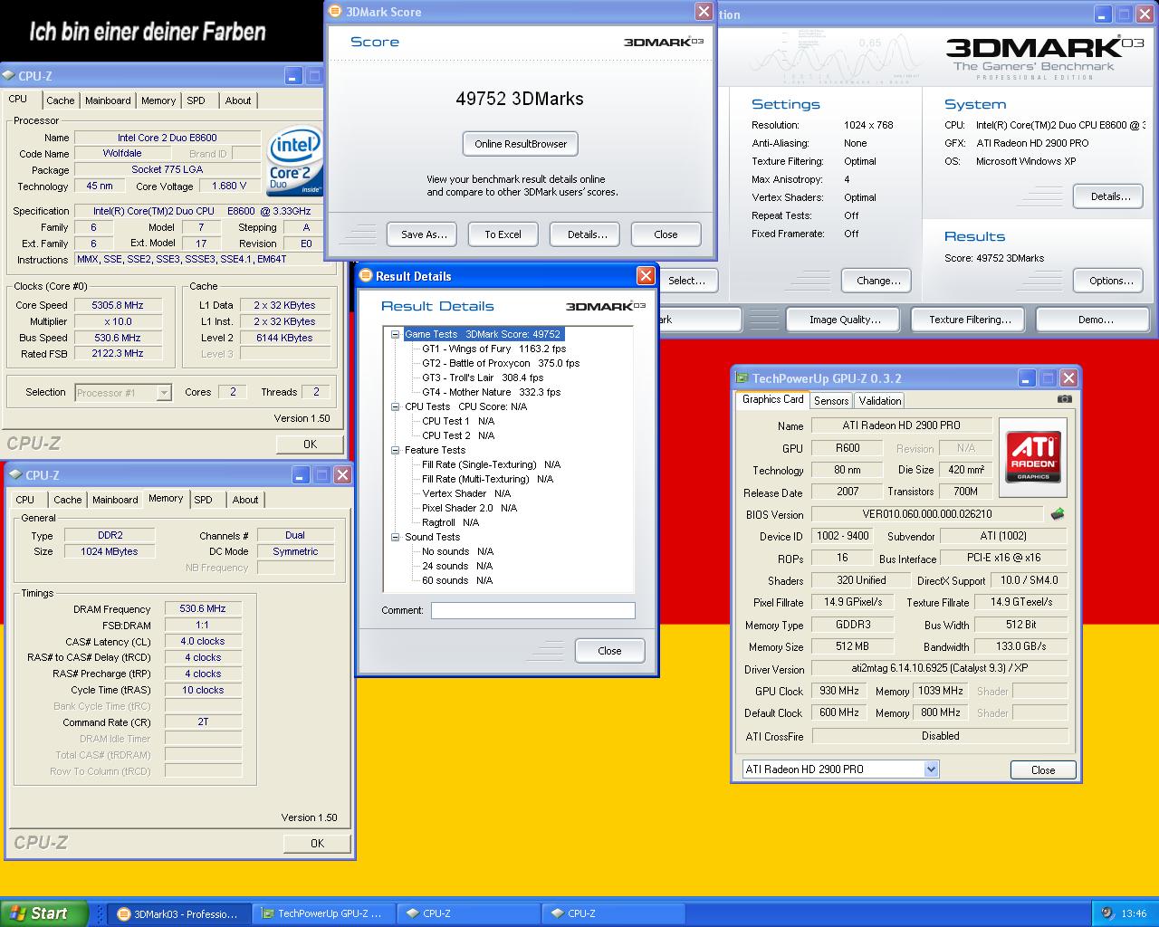Click the 3DMark Score title bar icon
The image size is (1159, 927).
click(336, 12)
